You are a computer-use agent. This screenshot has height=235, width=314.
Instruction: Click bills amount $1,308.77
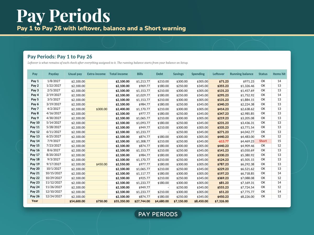(140, 141)
